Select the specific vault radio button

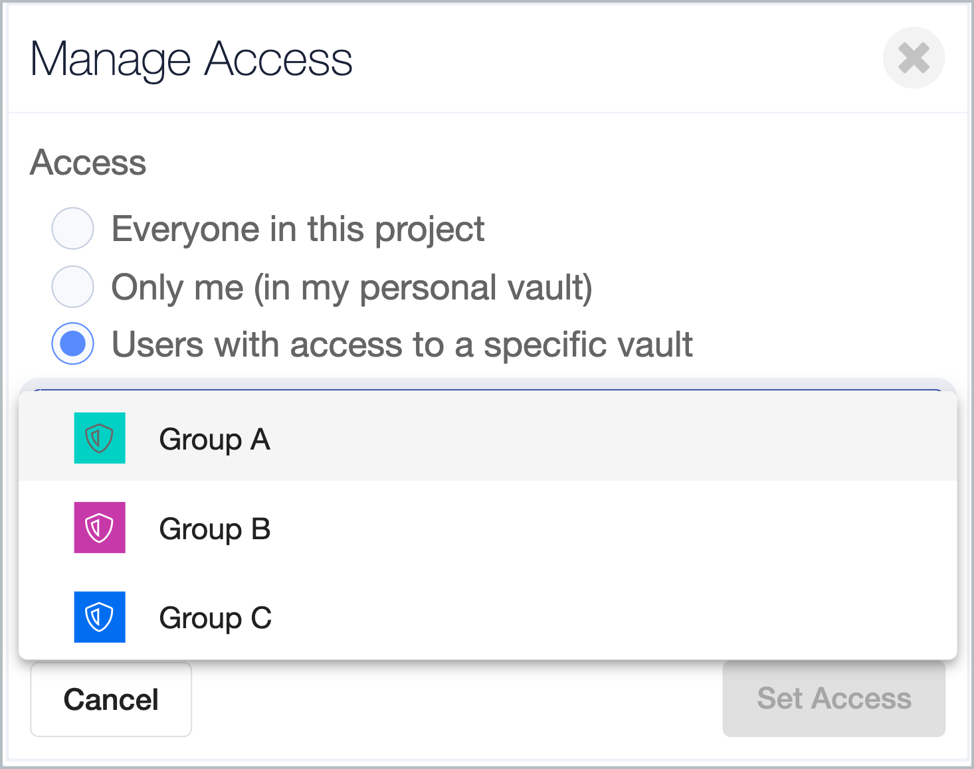(x=72, y=344)
